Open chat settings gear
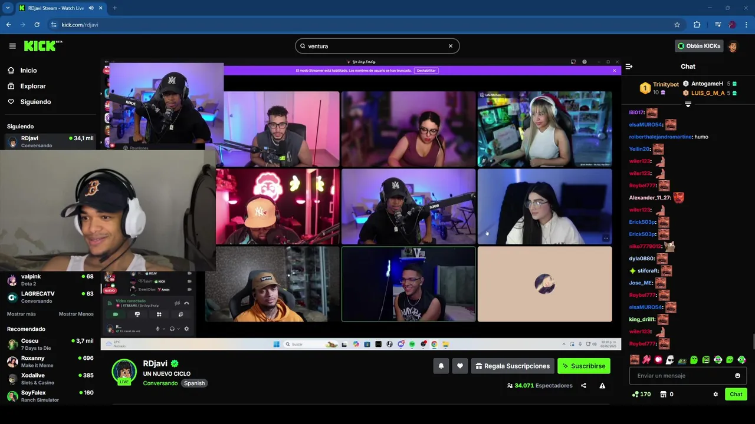Viewport: 755px width, 424px height. pos(715,394)
